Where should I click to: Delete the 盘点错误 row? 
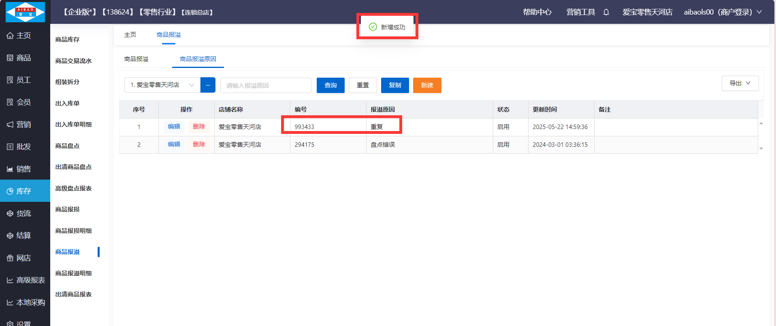pyautogui.click(x=199, y=144)
